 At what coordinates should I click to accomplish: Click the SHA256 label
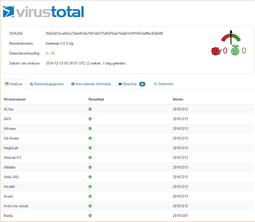click(x=16, y=34)
